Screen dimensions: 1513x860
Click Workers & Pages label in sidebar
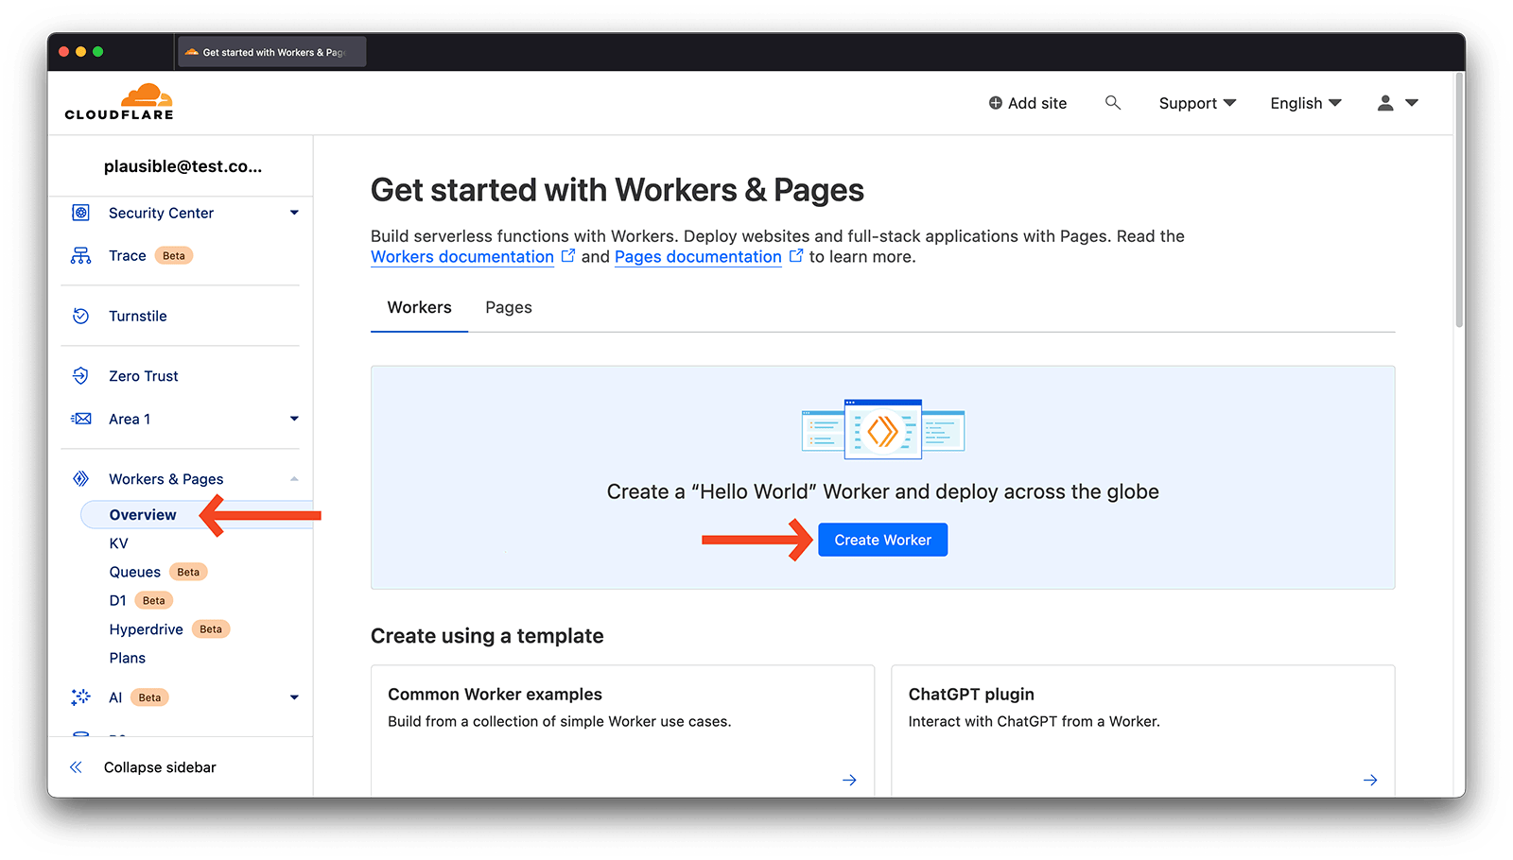pos(166,479)
